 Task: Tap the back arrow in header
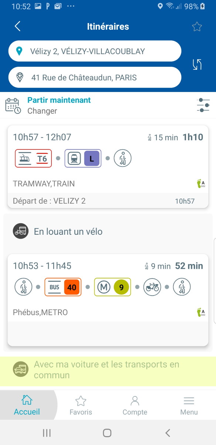click(17, 26)
